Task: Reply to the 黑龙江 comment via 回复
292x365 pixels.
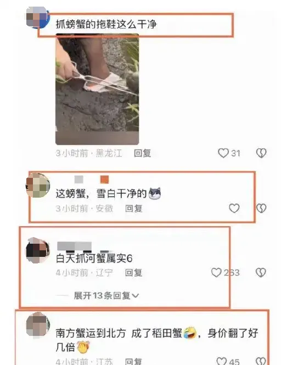Action: point(142,153)
